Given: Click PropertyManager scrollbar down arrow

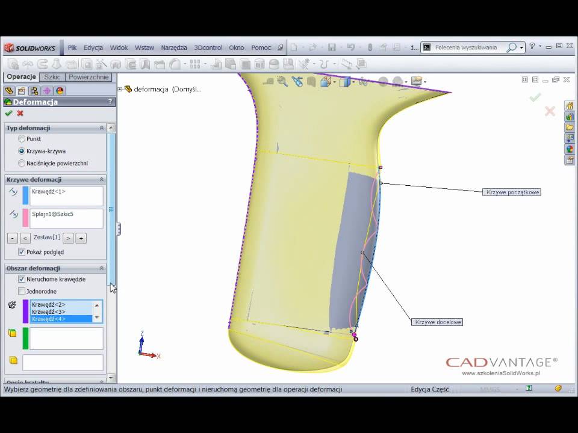Looking at the screenshot, I should point(111,378).
